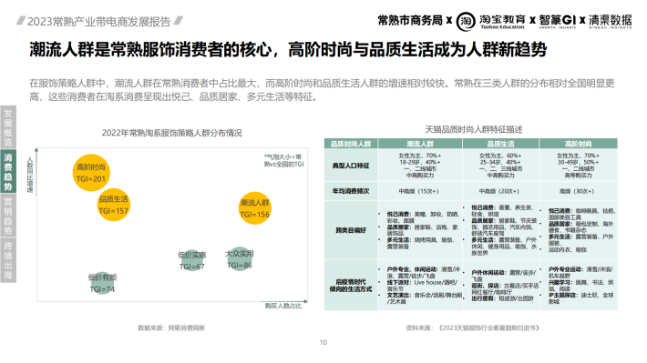The image size is (647, 363).
Task: Click the 低价实惠 TGI=67 bubble
Action: 191,260
